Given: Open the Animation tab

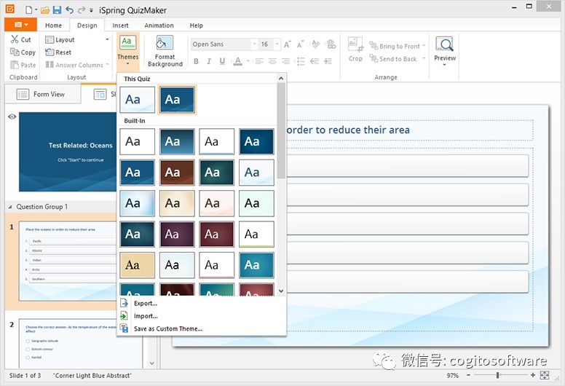Looking at the screenshot, I should tap(159, 25).
